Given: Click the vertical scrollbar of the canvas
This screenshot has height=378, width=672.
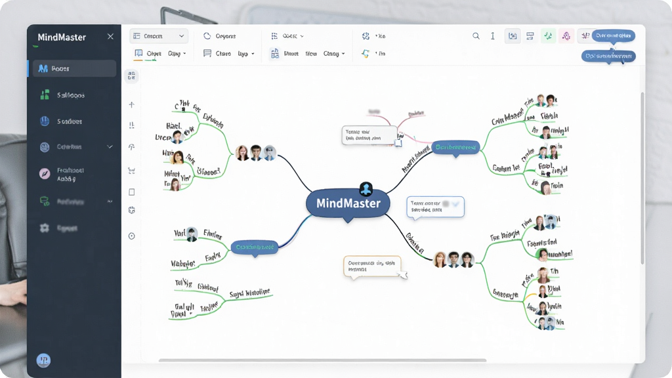Looking at the screenshot, I should tap(642, 178).
